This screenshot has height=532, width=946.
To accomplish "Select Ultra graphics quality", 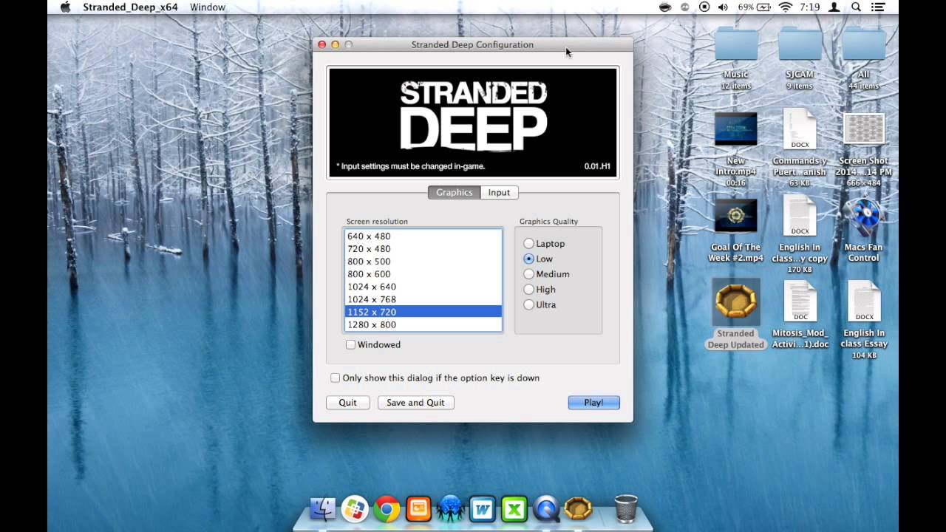I will click(x=528, y=304).
